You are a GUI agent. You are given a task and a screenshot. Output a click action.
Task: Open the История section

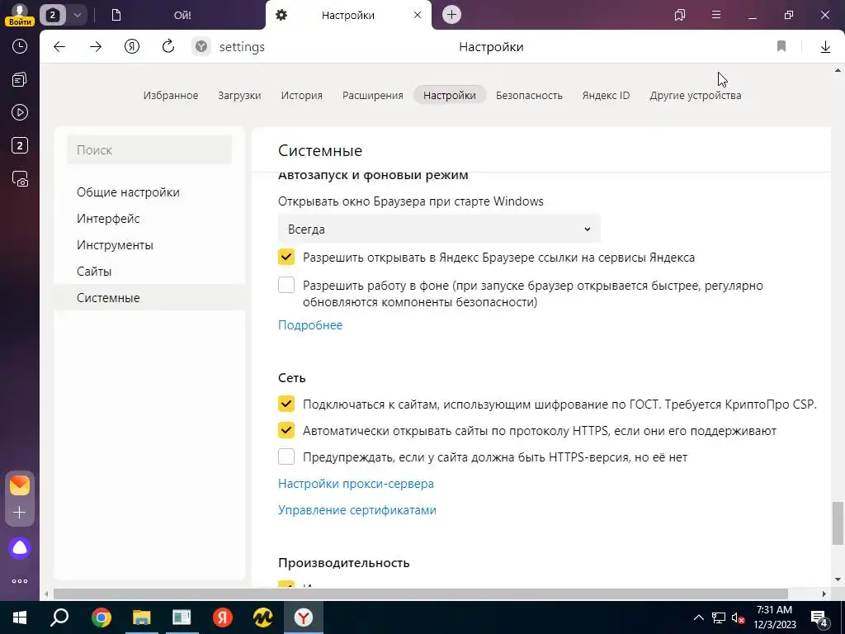coord(301,96)
